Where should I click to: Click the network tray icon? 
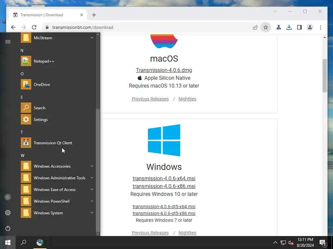(x=283, y=243)
